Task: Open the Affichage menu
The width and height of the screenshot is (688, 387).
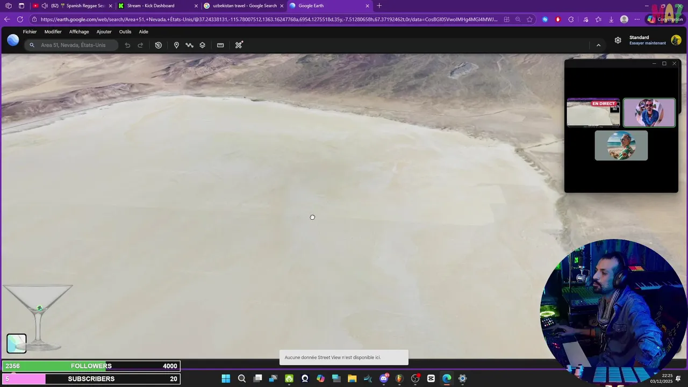Action: tap(79, 32)
